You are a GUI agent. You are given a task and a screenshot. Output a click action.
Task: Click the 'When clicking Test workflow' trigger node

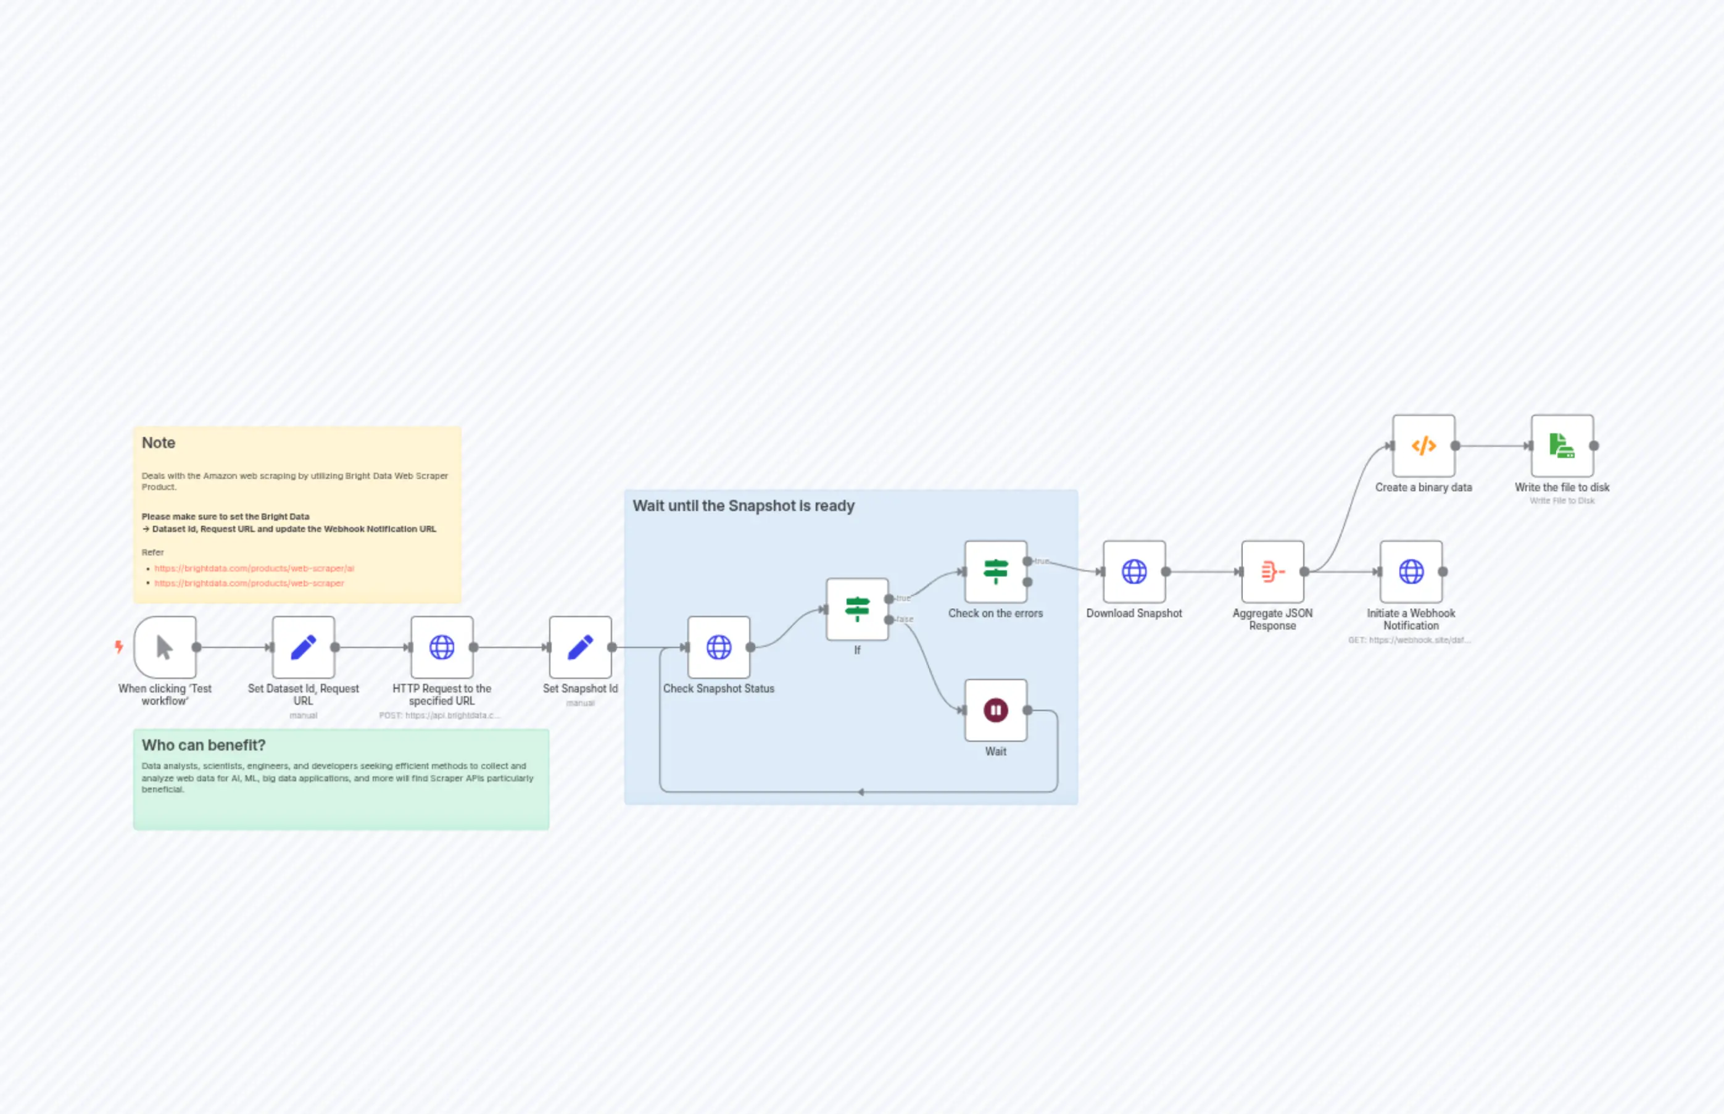[165, 647]
